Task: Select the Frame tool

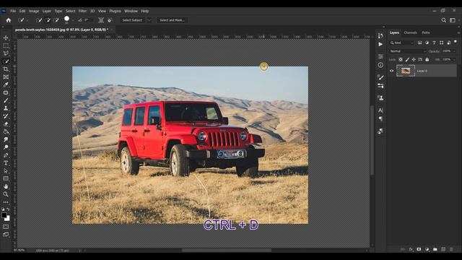Action: (6, 77)
